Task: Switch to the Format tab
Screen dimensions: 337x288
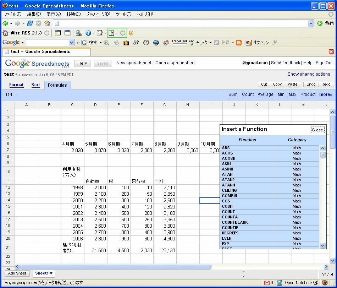Action: pos(16,85)
